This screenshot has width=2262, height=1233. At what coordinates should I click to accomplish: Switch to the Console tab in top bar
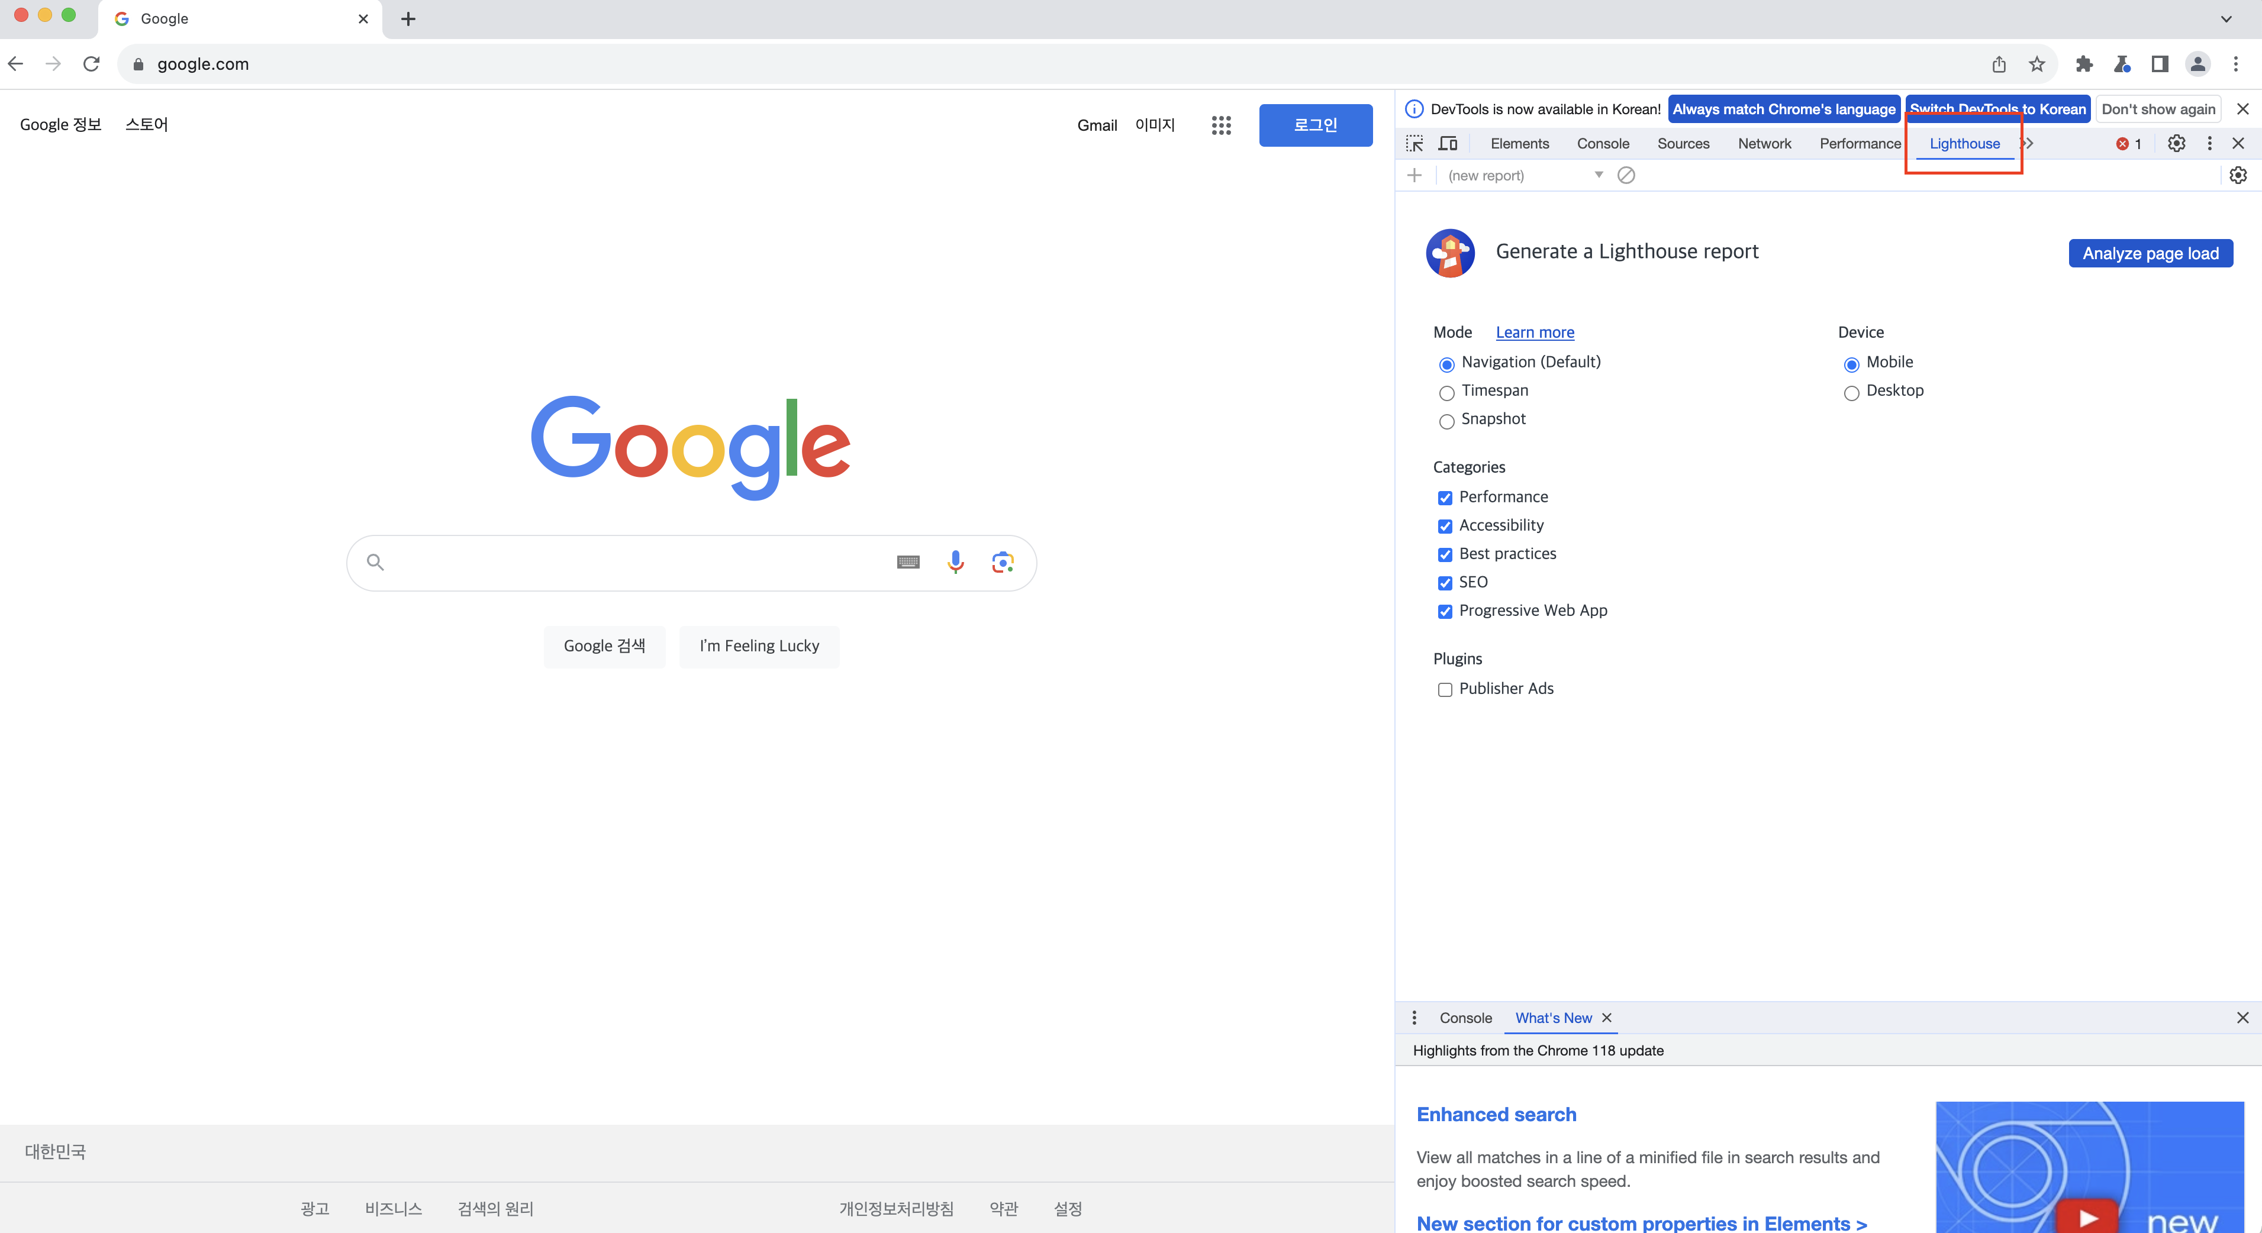(1603, 144)
